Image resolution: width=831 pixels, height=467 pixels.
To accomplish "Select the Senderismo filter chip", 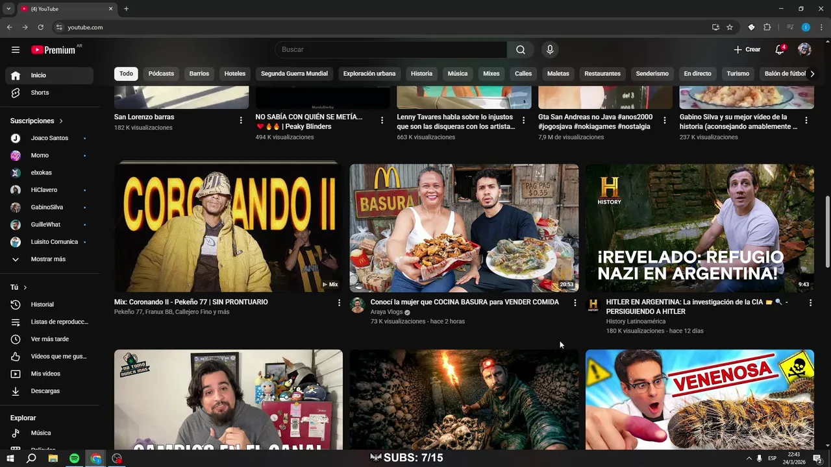I will click(652, 73).
